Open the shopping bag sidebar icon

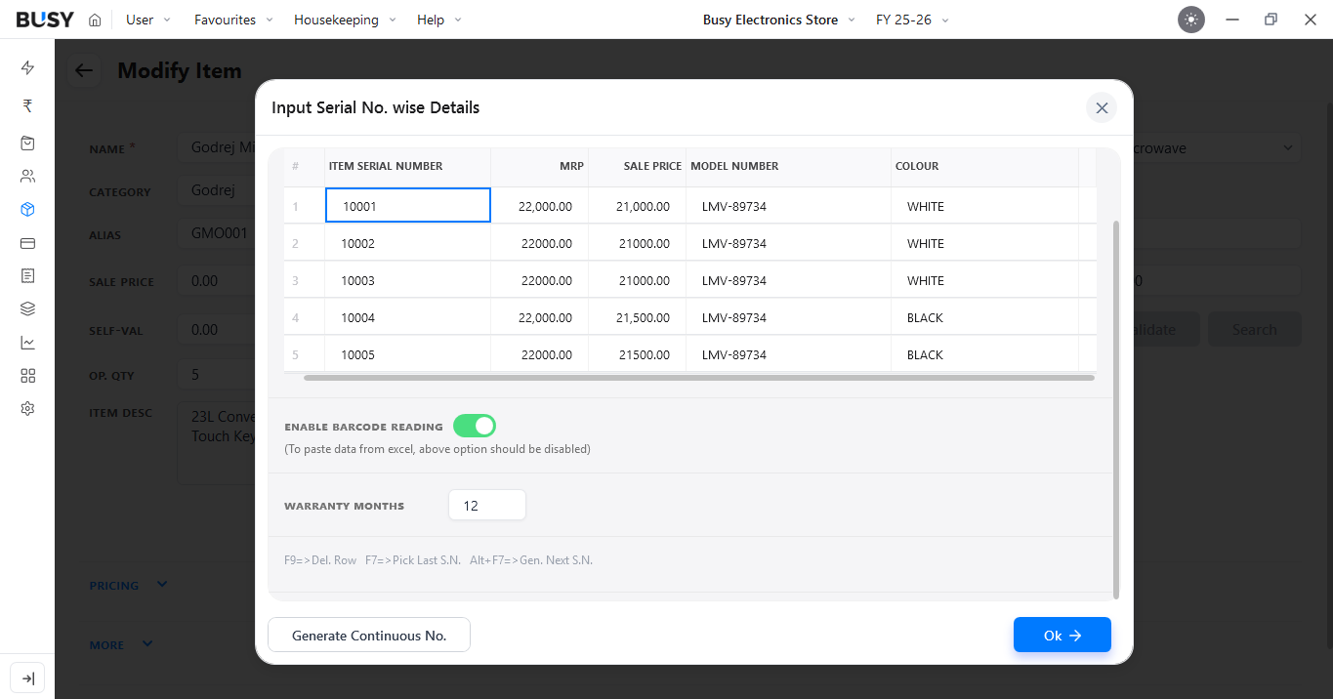coord(27,143)
